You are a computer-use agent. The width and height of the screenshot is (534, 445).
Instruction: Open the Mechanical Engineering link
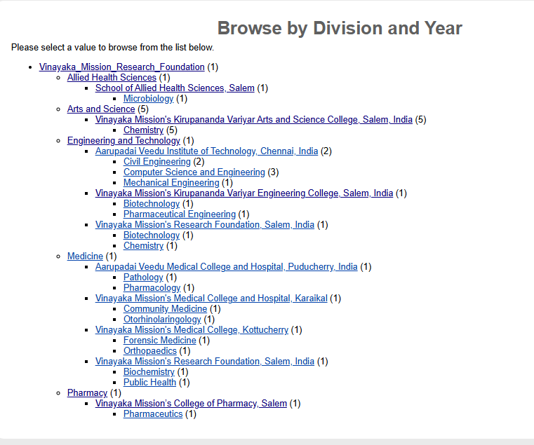pos(171,183)
